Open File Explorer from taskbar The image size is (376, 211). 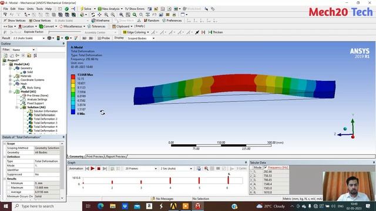click(x=113, y=206)
